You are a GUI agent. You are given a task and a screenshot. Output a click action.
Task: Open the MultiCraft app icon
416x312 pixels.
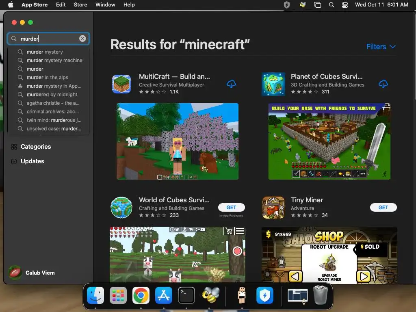pyautogui.click(x=121, y=84)
